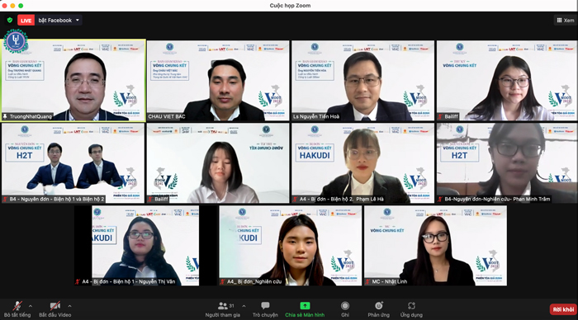Screen dimensions: 578x320
Task: Open Phản ứng reactions menu
Action: [378, 309]
